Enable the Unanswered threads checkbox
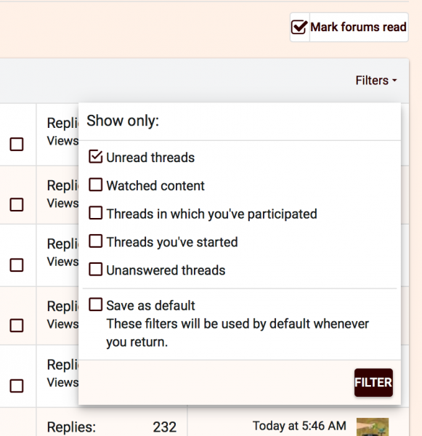Image resolution: width=422 pixels, height=436 pixels. [x=95, y=269]
